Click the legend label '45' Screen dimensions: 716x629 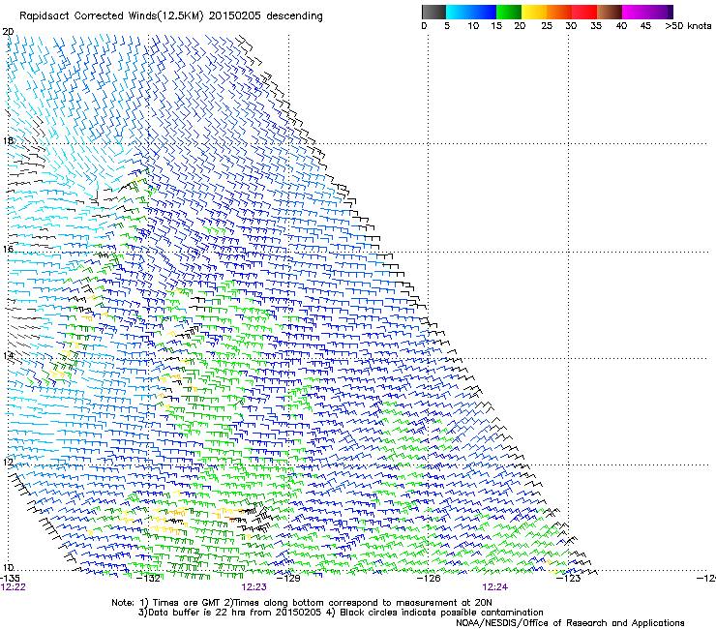point(645,26)
